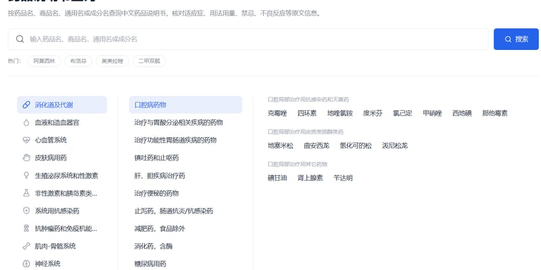Image resolution: width=541 pixels, height=270 pixels.
Task: Open the drug link 地喹氯铵
Action: 340,113
